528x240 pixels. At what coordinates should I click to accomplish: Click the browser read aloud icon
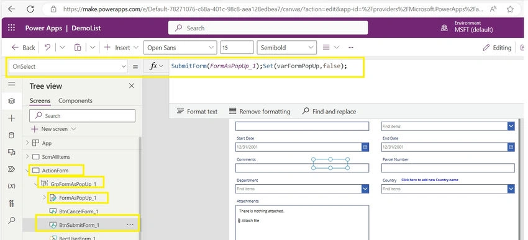click(493, 9)
